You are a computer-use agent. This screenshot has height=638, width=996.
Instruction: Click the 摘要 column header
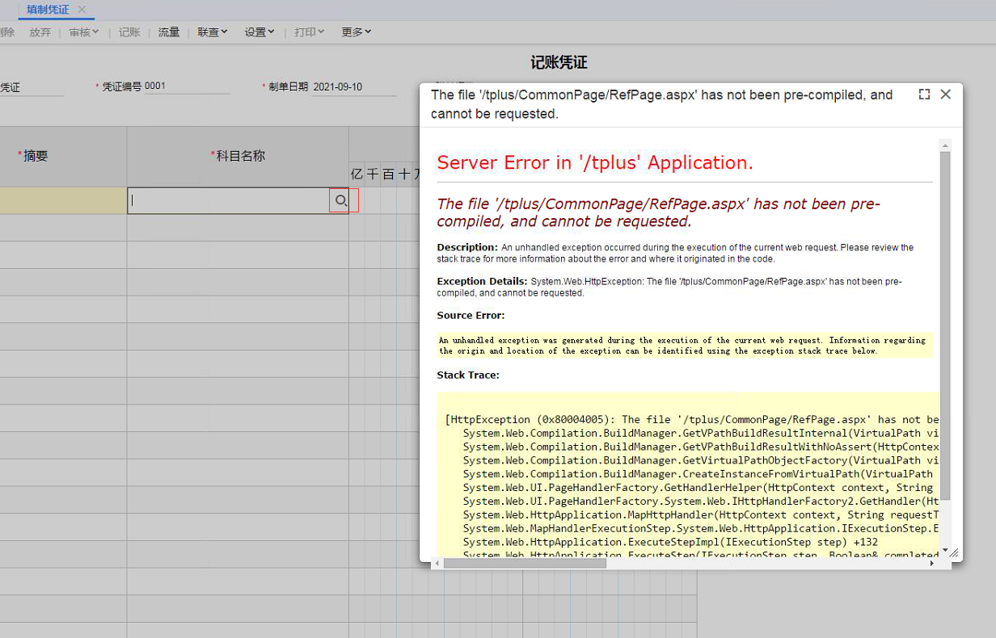63,156
